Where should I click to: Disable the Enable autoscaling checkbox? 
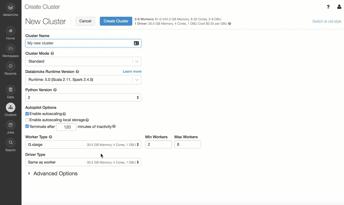point(27,114)
